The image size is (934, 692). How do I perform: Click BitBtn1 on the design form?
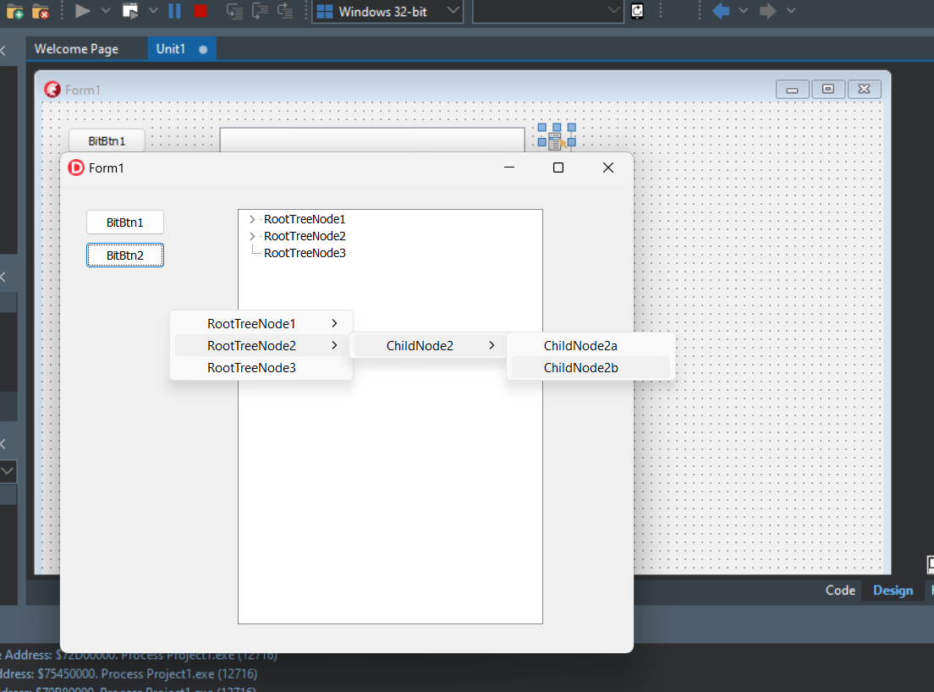click(107, 140)
